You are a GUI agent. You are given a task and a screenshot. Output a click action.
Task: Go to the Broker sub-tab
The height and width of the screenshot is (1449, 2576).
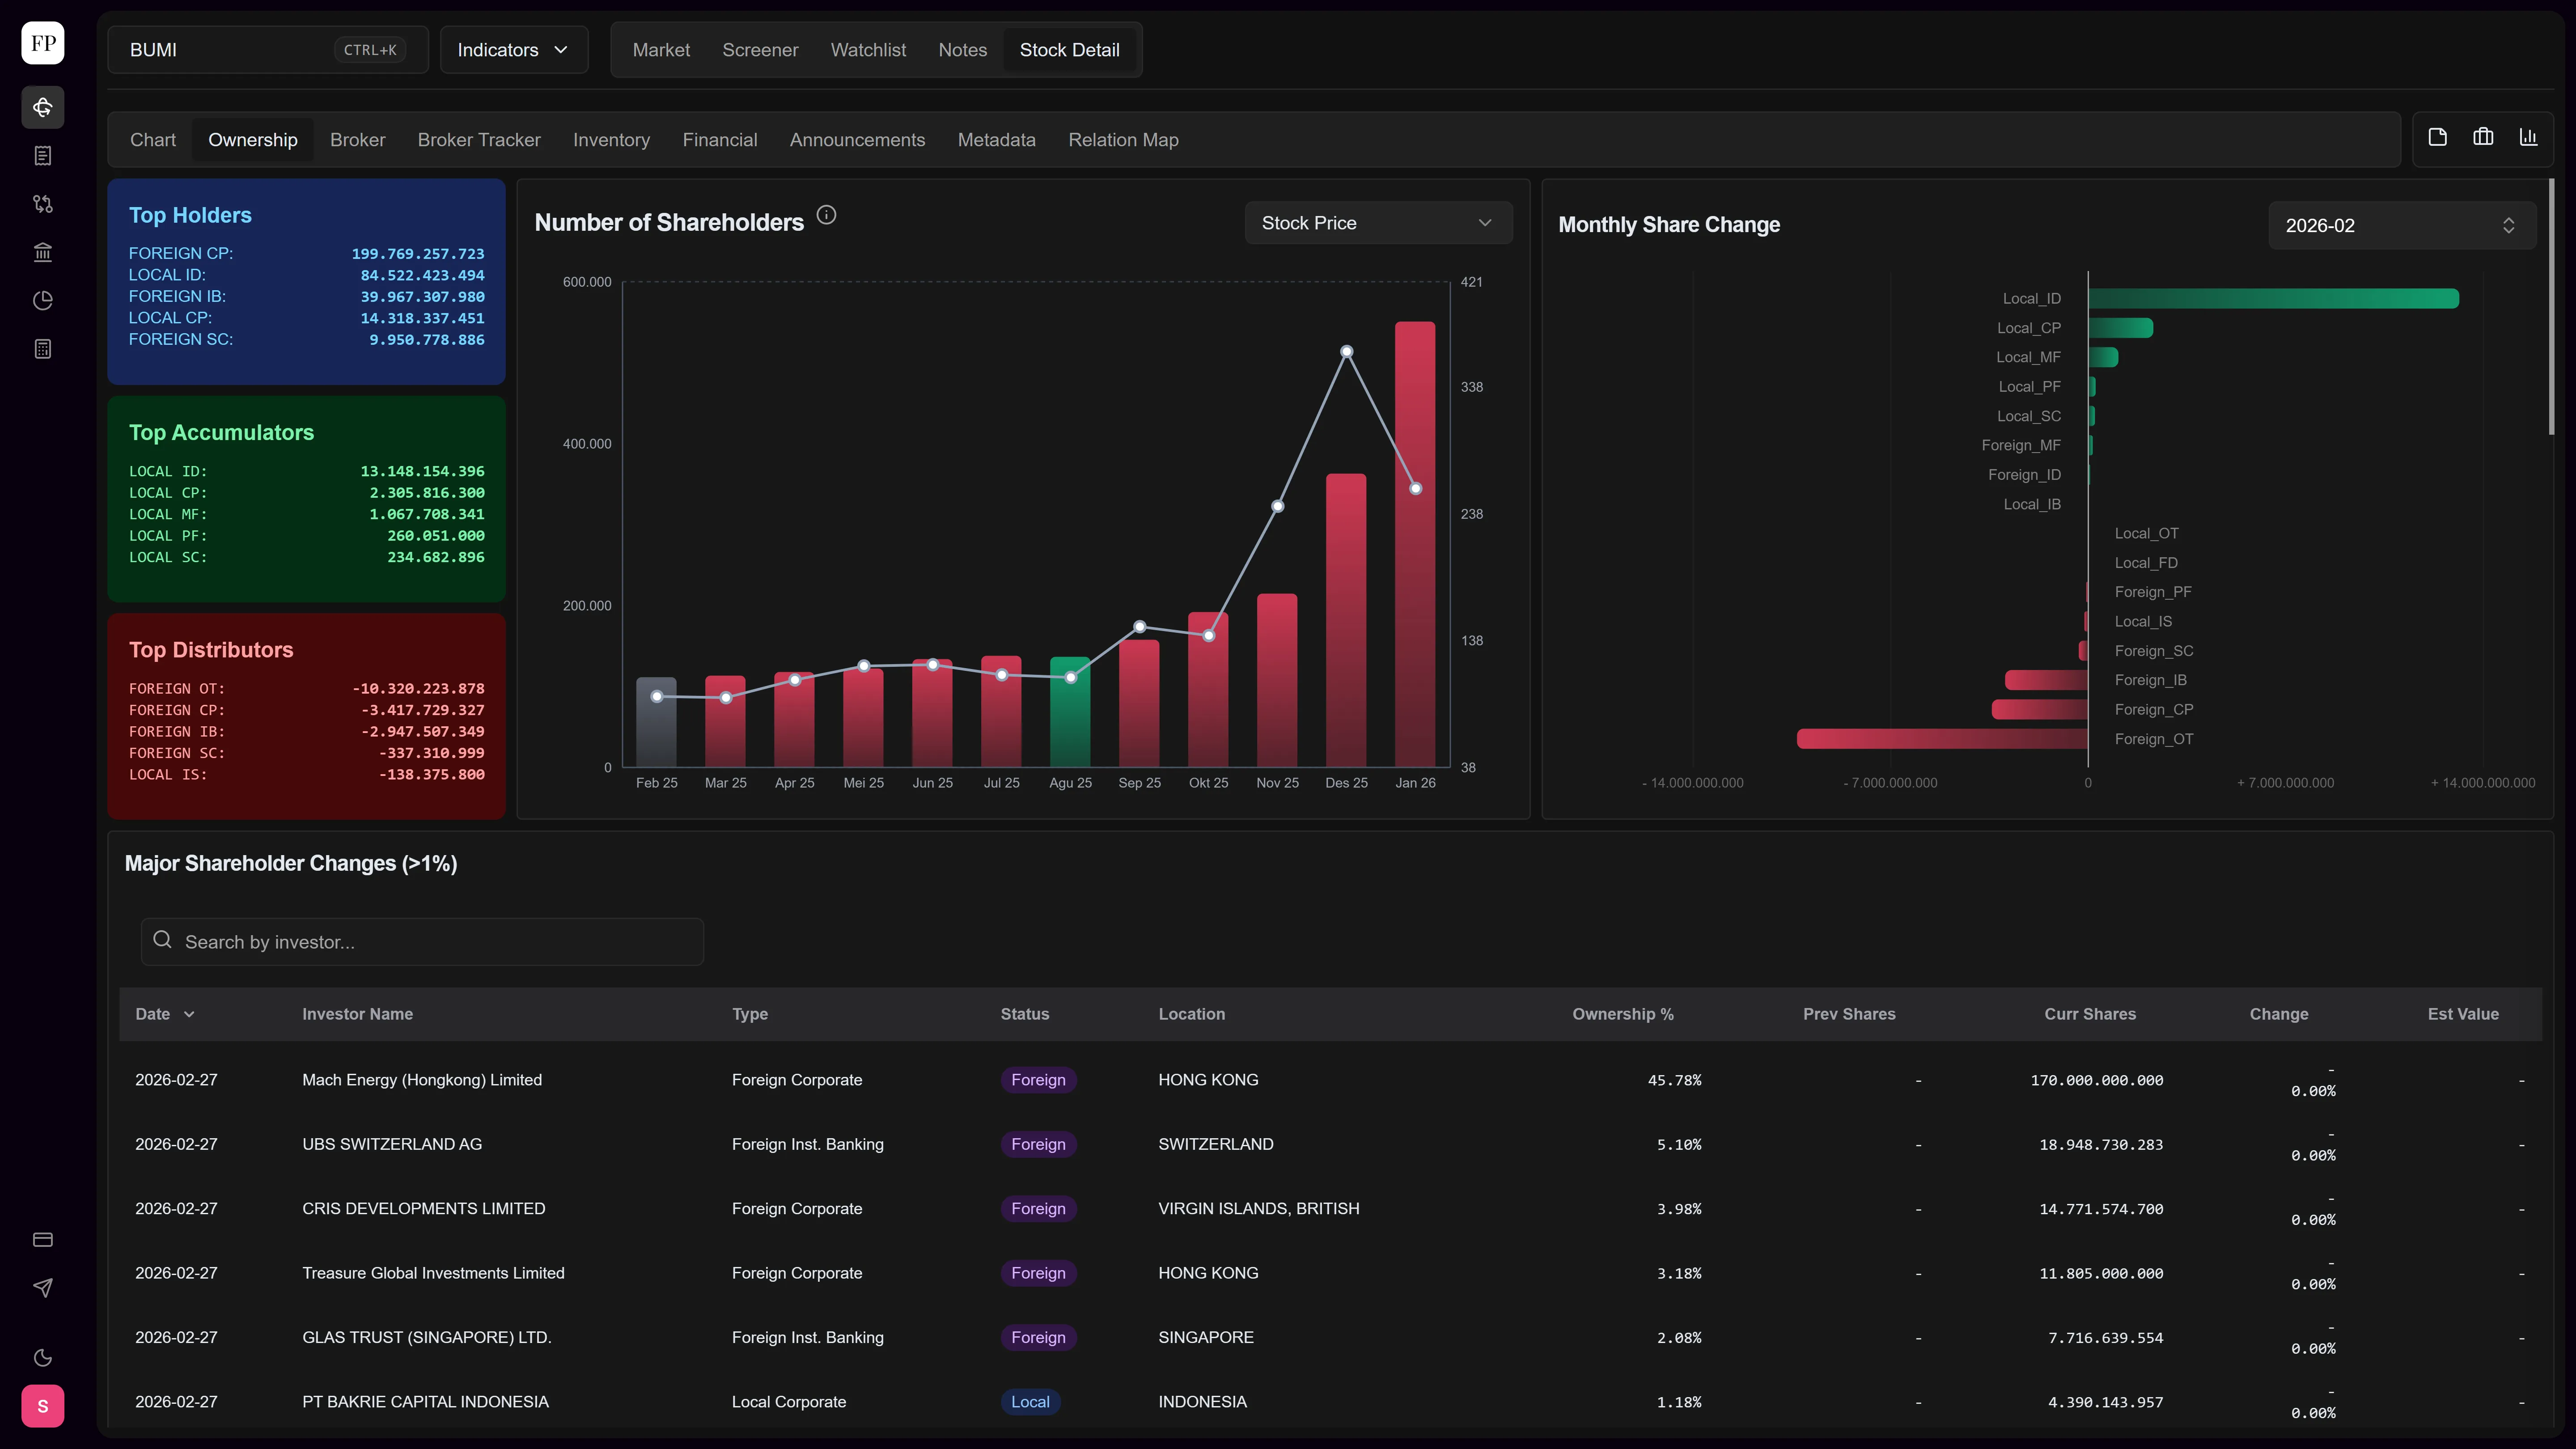357,140
